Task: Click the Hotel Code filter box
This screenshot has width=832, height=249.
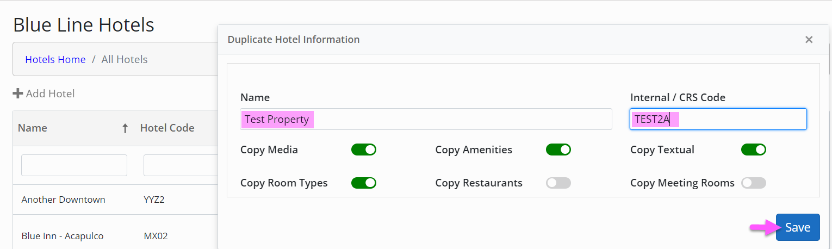Action: tap(181, 165)
